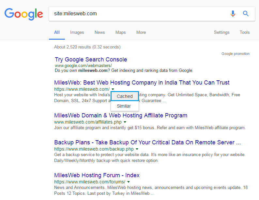Select the Maps tab
The width and height of the screenshot is (259, 200).
tap(120, 33)
